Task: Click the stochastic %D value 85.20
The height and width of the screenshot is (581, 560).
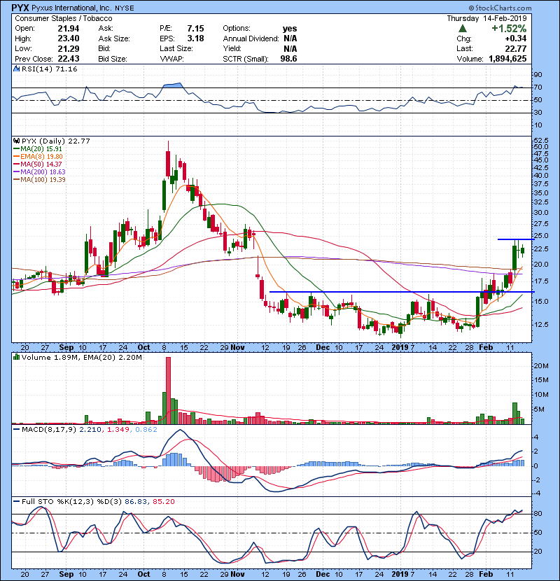Action: [x=163, y=502]
